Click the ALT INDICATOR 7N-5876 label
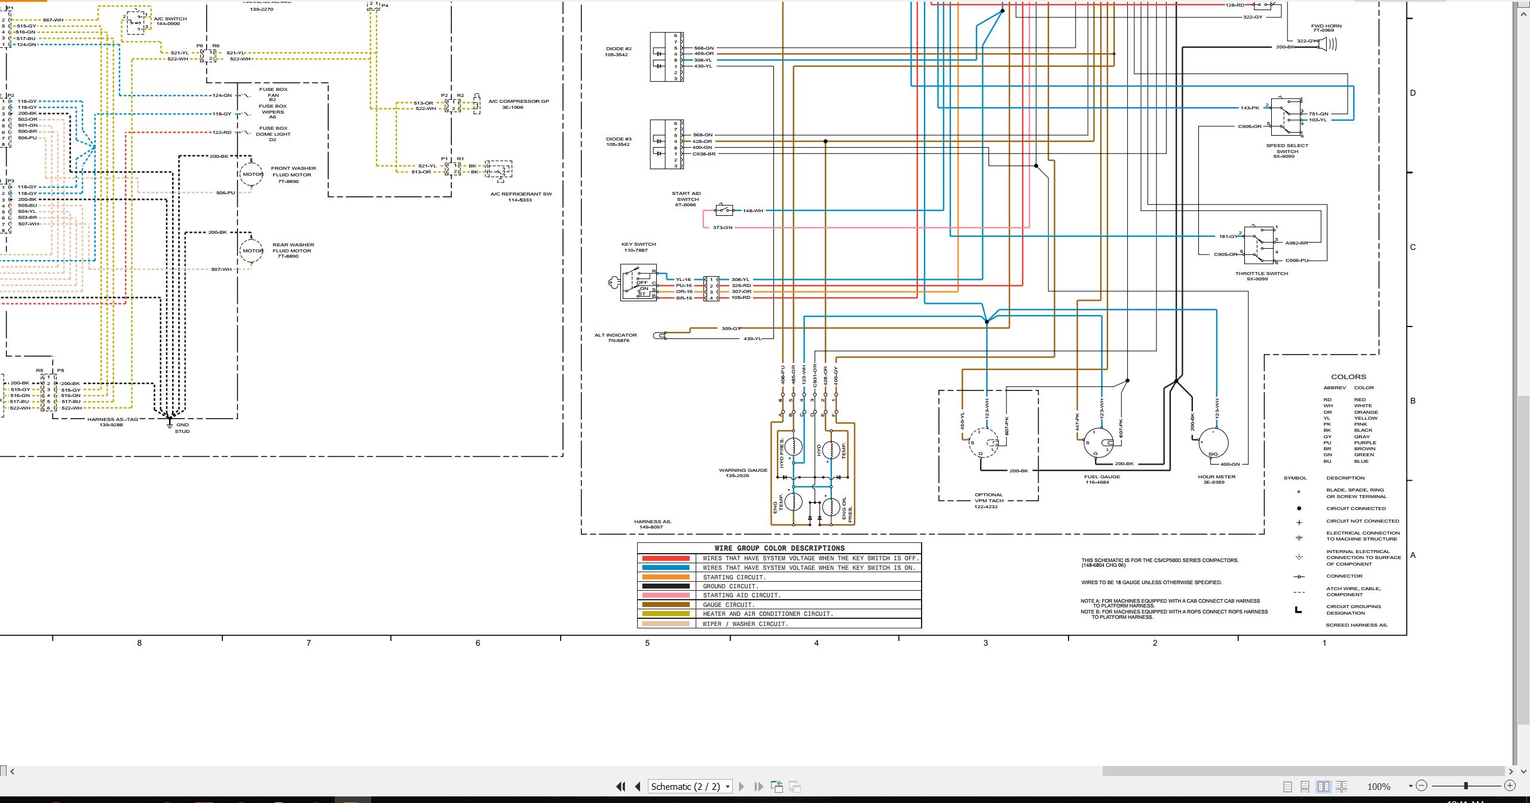The image size is (1530, 803). click(616, 338)
